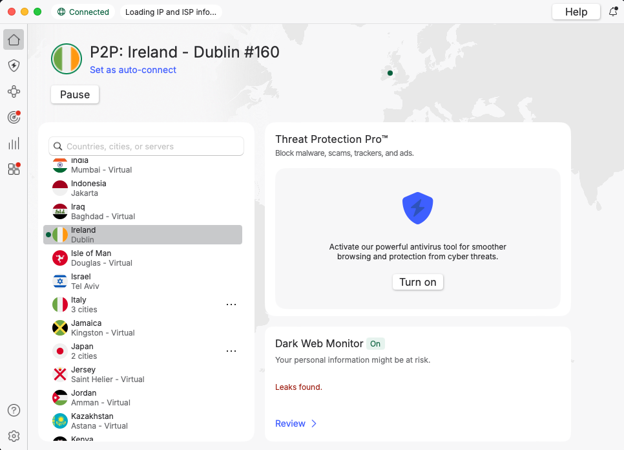Select Jordan Amman - Virtual row
Viewport: 624px width, 450px height.
click(x=143, y=398)
